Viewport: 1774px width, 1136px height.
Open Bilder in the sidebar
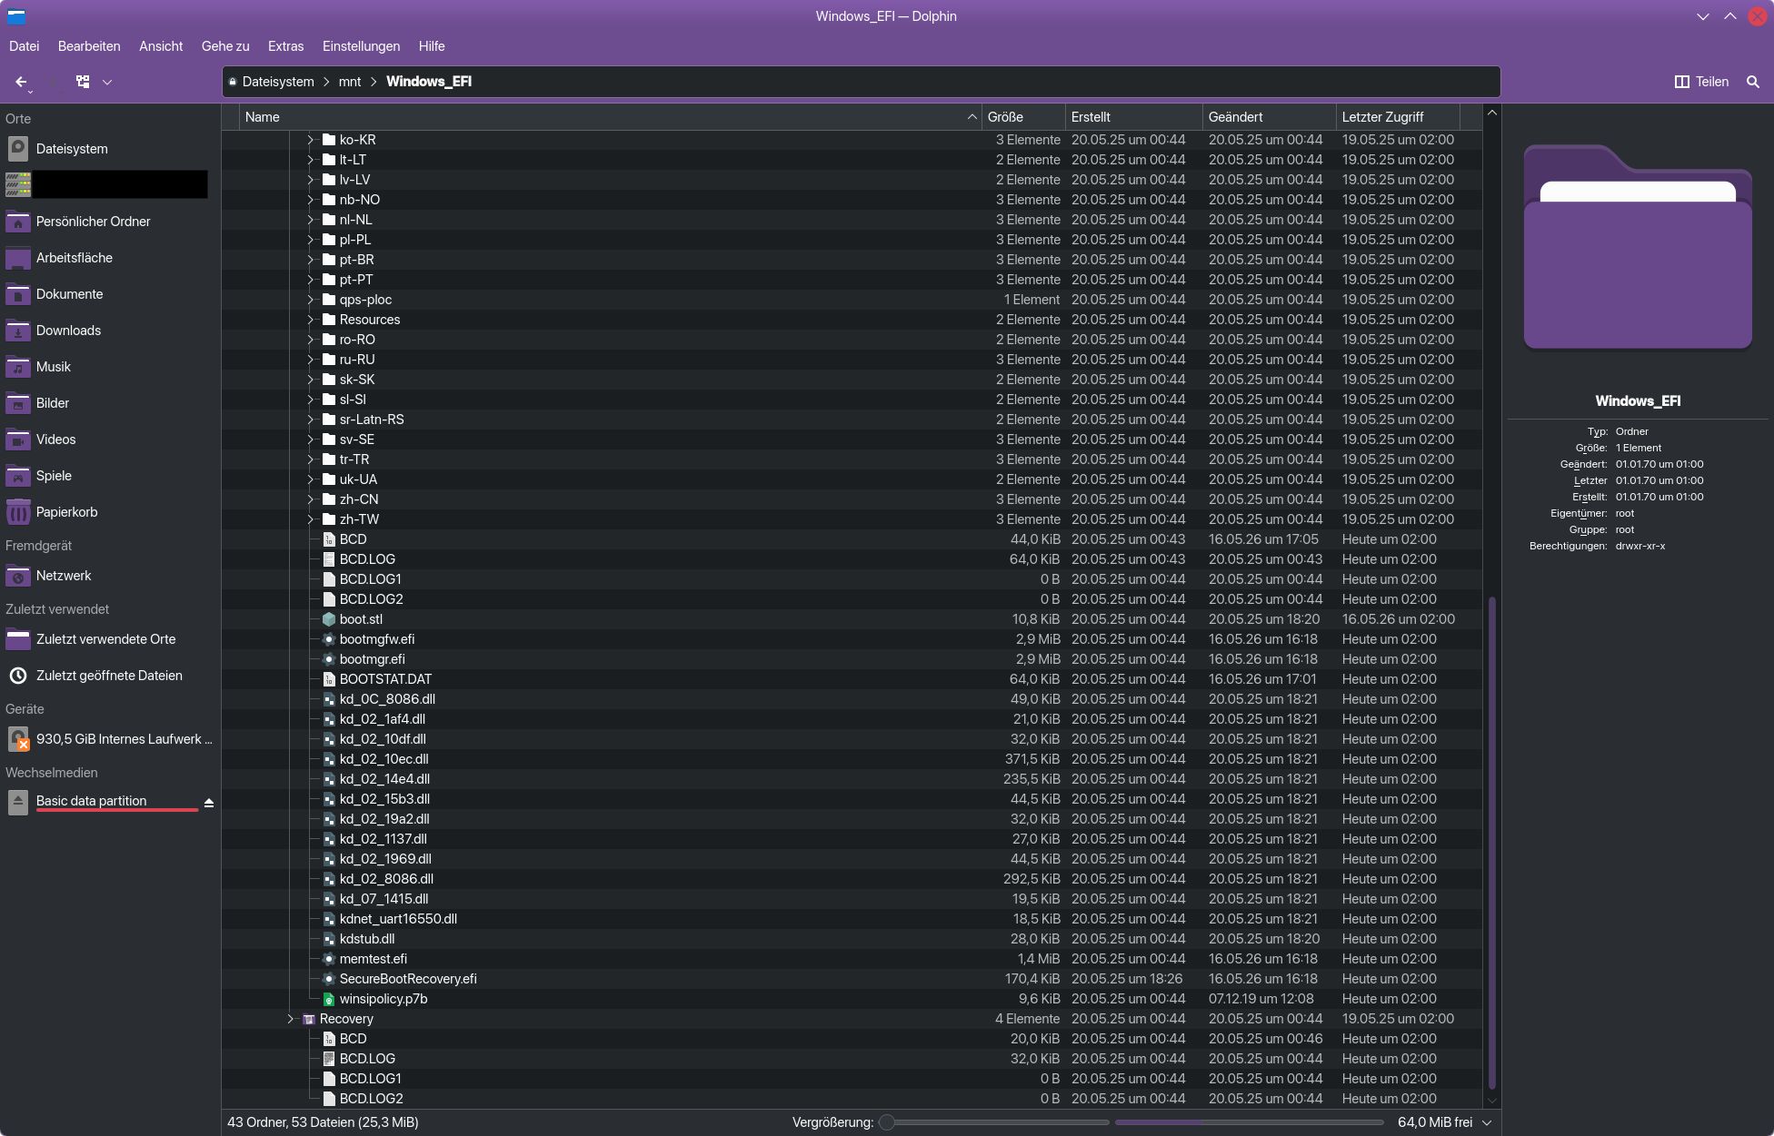pos(109,403)
